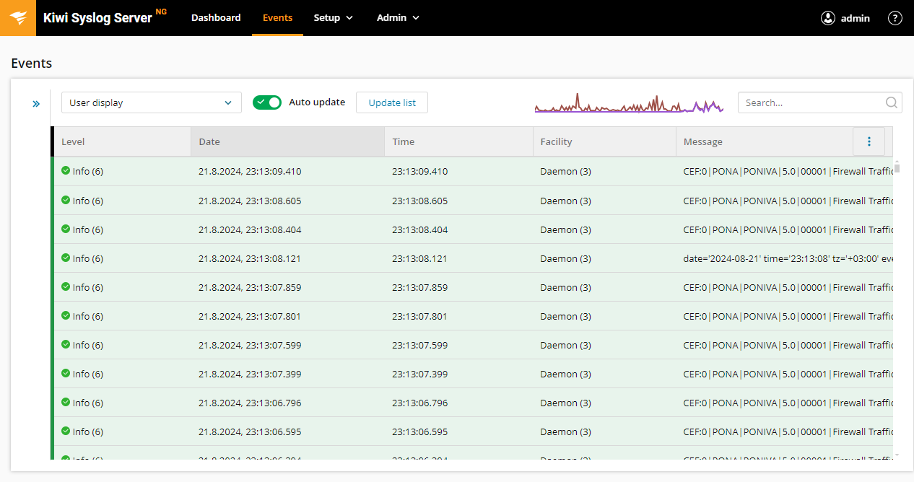Click the status icon of the 23:13:07.599 row
Image resolution: width=914 pixels, height=482 pixels.
pyautogui.click(x=66, y=344)
